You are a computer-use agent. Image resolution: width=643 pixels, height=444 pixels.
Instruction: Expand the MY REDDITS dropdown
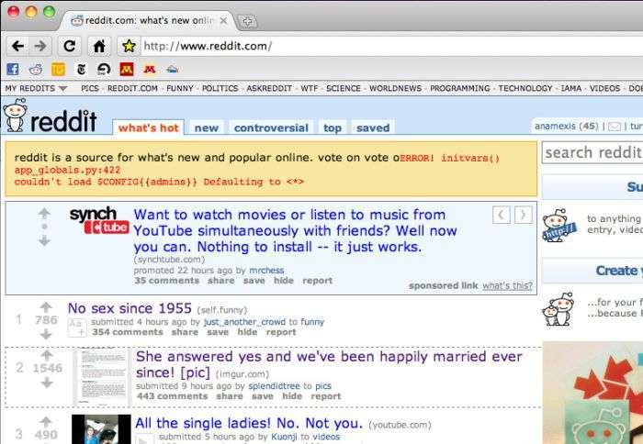click(x=36, y=88)
